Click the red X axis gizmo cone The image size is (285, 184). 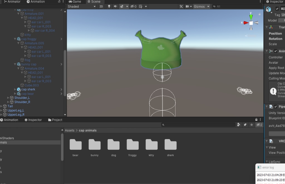point(246,23)
